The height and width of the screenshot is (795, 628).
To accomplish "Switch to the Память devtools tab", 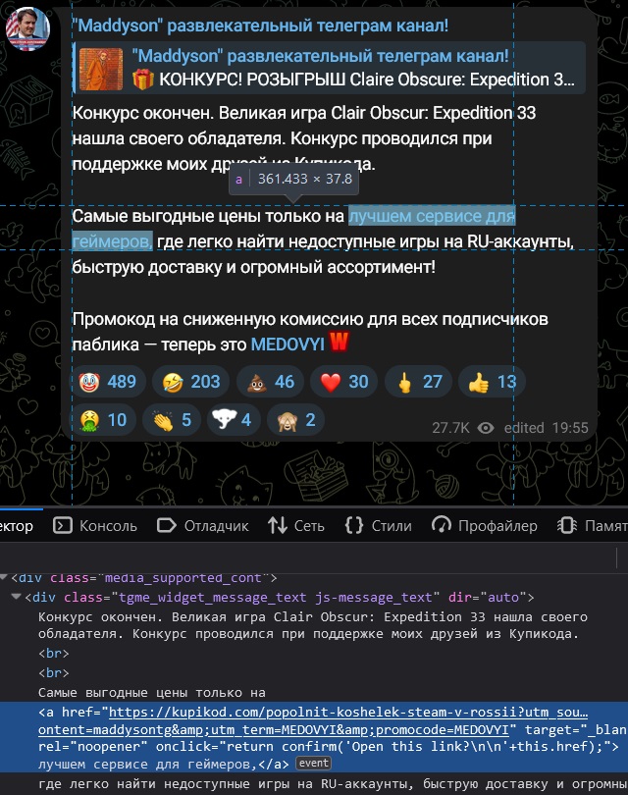I will pos(592,526).
